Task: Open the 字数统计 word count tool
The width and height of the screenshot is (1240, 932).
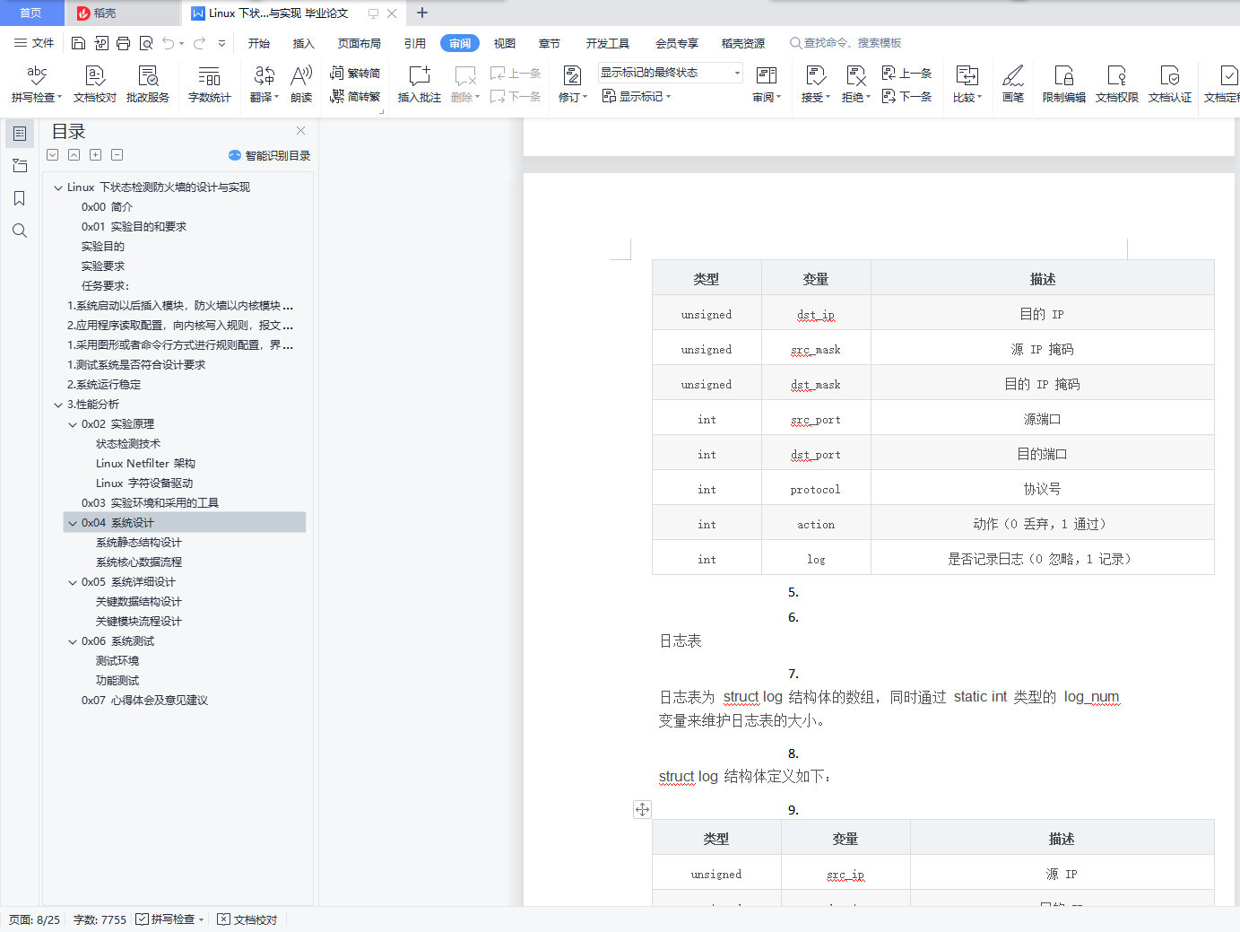Action: click(209, 84)
